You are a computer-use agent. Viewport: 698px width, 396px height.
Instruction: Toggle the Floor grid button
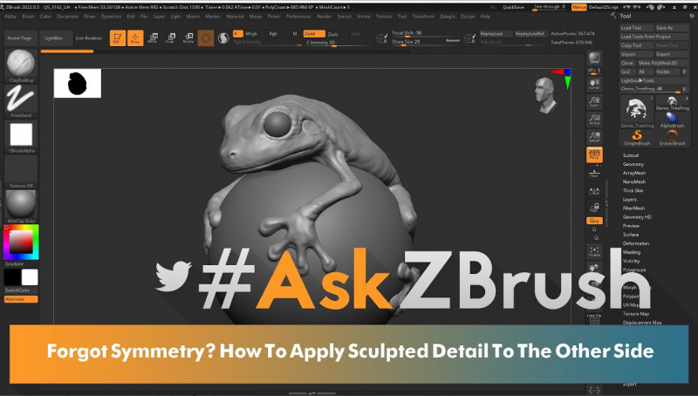[x=594, y=174]
